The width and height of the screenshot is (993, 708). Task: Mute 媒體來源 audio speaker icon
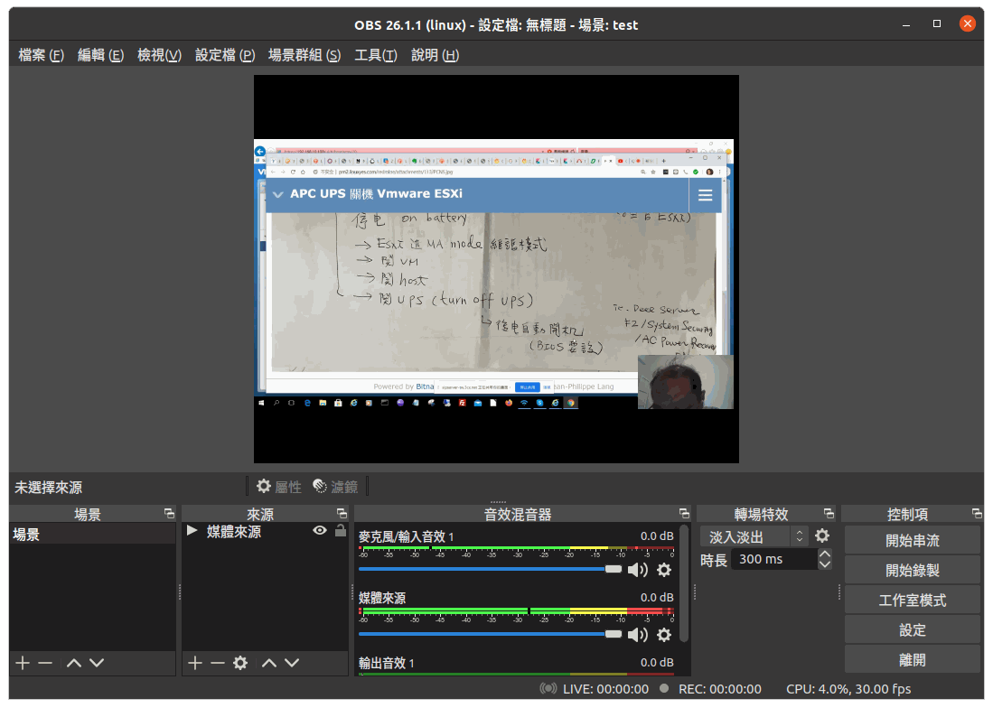pyautogui.click(x=637, y=635)
